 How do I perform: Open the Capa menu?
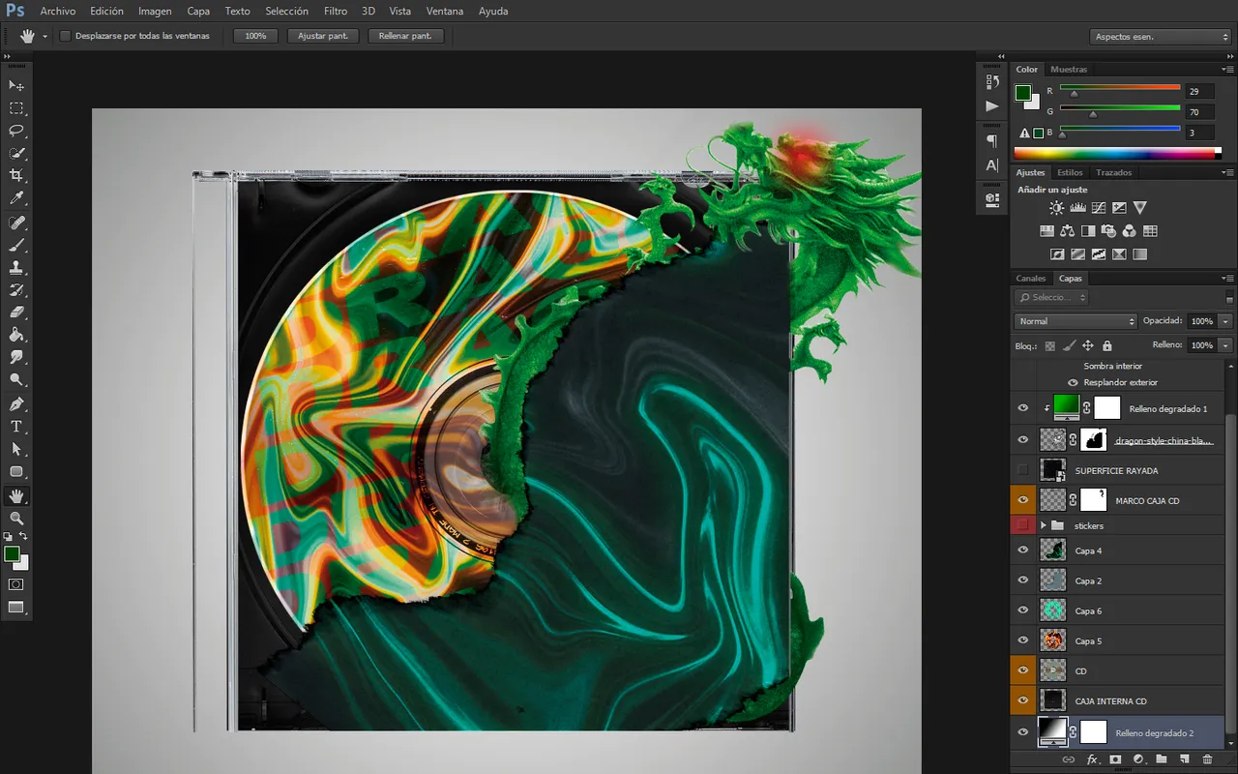click(x=198, y=12)
